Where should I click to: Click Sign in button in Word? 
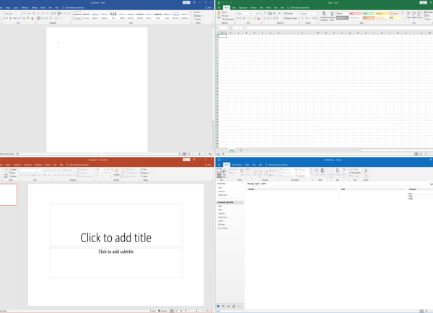click(x=186, y=2)
